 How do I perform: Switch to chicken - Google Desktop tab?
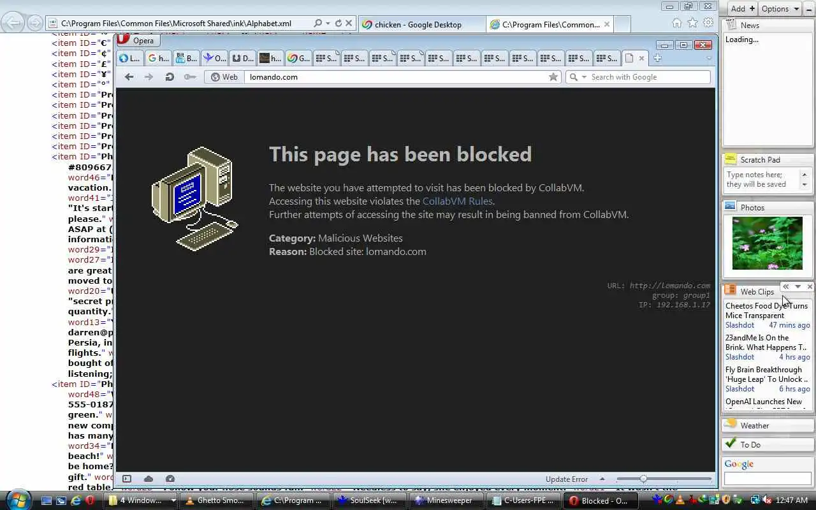(422, 24)
